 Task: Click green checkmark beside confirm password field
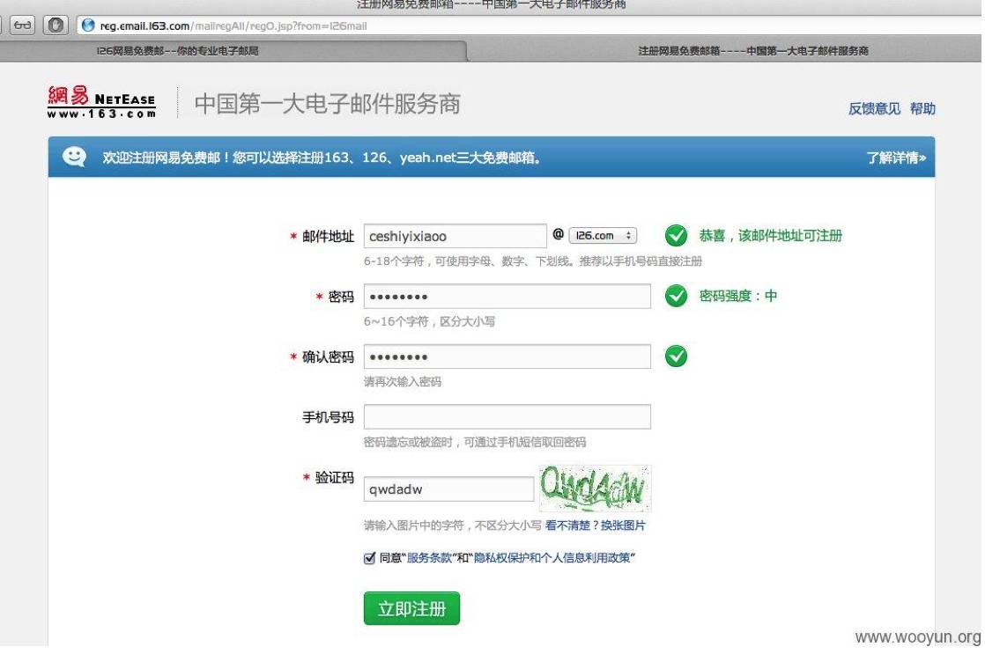coord(676,356)
